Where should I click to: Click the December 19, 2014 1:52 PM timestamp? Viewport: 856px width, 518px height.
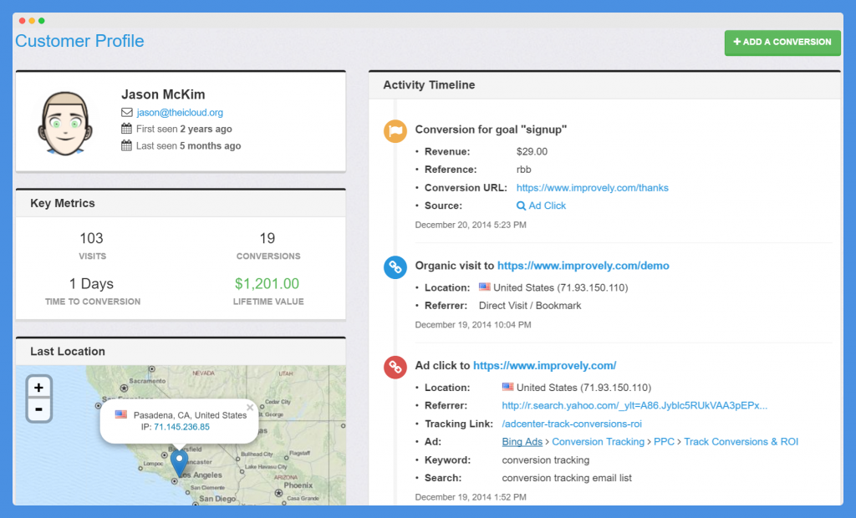pos(471,497)
